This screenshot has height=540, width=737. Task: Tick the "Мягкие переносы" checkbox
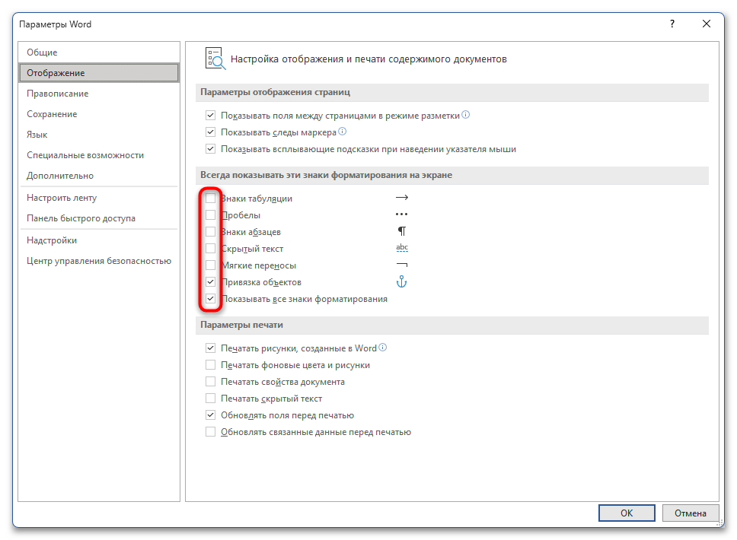211,265
